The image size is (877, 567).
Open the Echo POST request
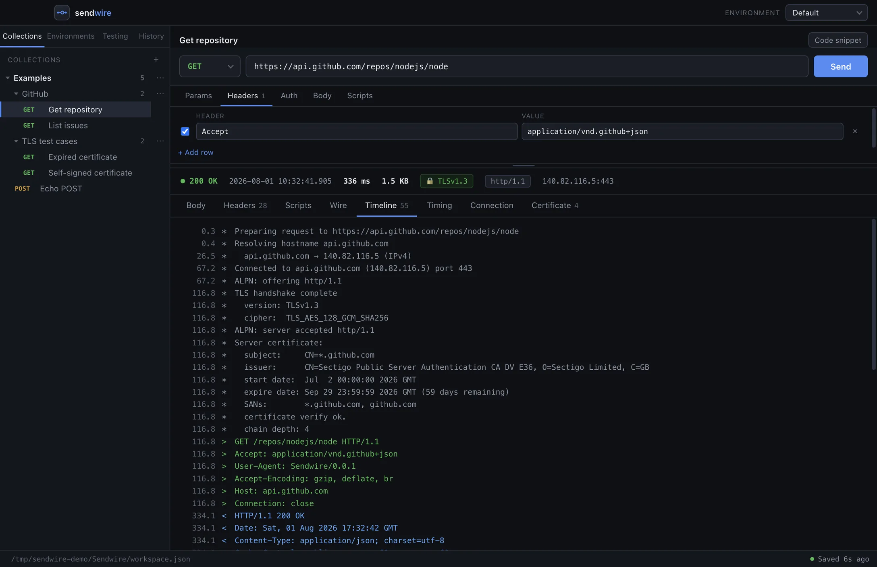click(76, 188)
